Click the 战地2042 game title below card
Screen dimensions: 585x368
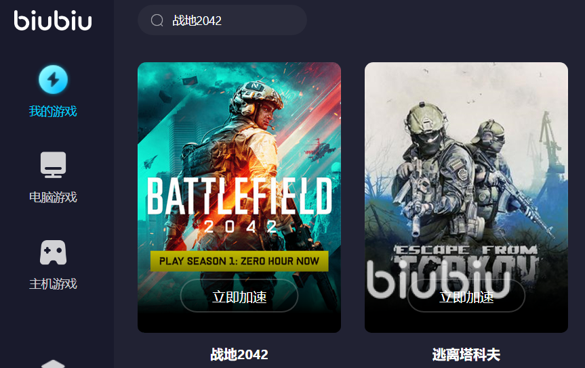point(239,354)
